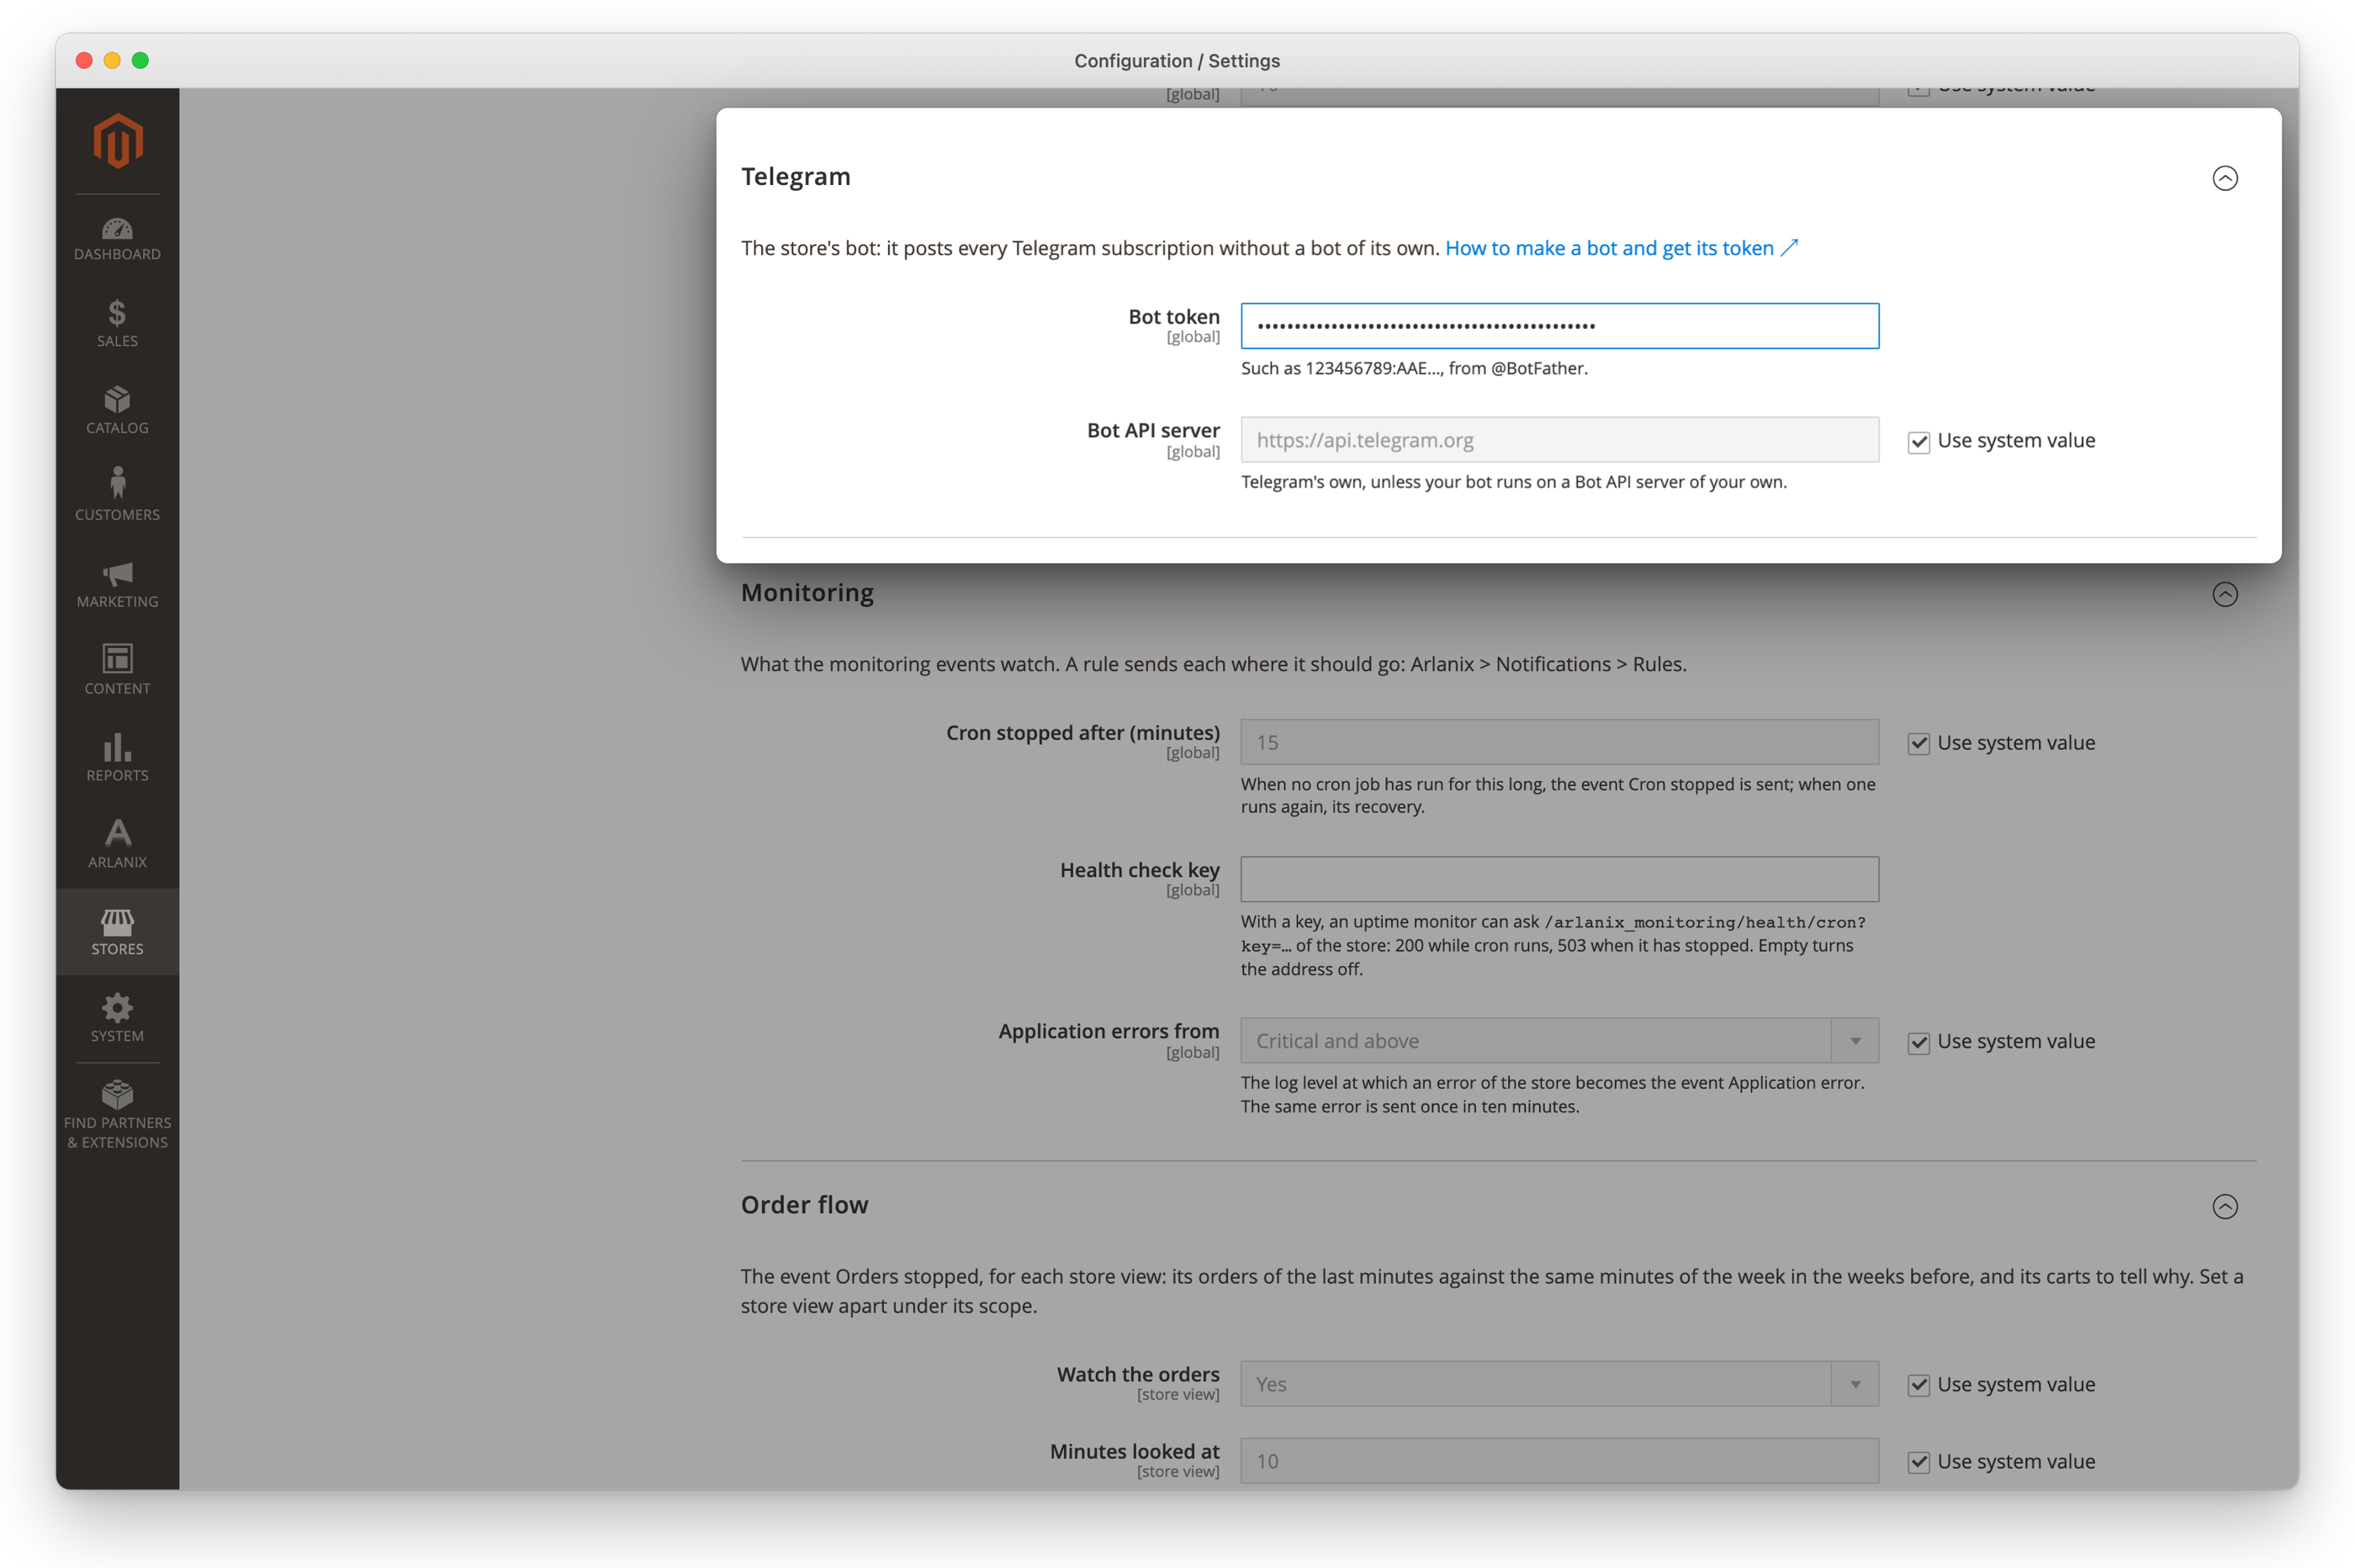Open the System sidebar menu
The width and height of the screenshot is (2355, 1568).
click(x=117, y=1019)
